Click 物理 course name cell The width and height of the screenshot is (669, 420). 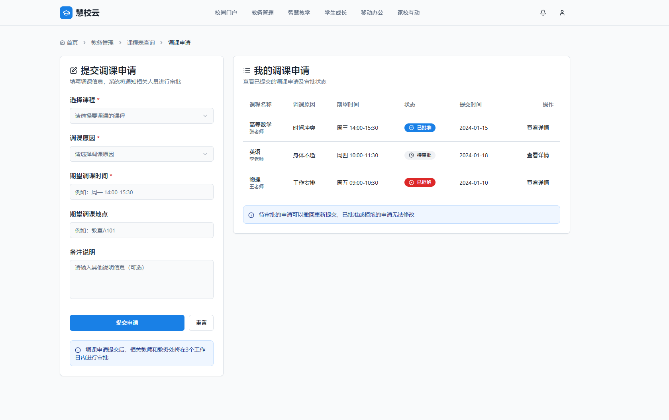pyautogui.click(x=255, y=180)
